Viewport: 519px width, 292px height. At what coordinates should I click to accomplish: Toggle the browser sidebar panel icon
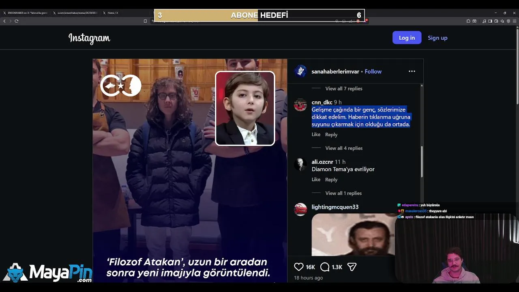[490, 21]
